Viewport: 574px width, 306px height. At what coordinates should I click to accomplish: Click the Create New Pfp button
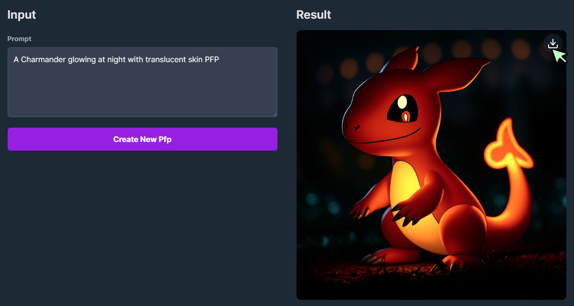click(143, 139)
